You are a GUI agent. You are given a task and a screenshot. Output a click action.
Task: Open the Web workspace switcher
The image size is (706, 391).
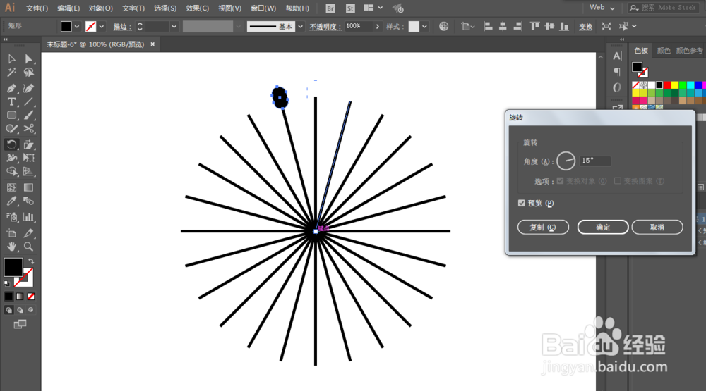(602, 7)
